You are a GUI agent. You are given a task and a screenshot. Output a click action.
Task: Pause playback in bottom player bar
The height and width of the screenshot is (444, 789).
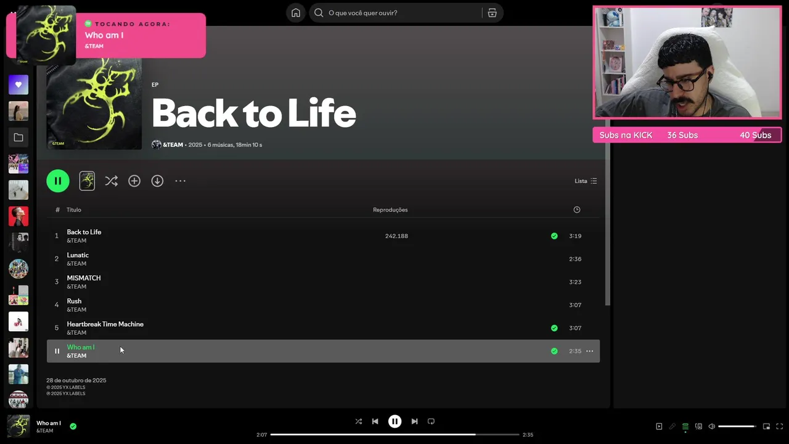pyautogui.click(x=394, y=421)
